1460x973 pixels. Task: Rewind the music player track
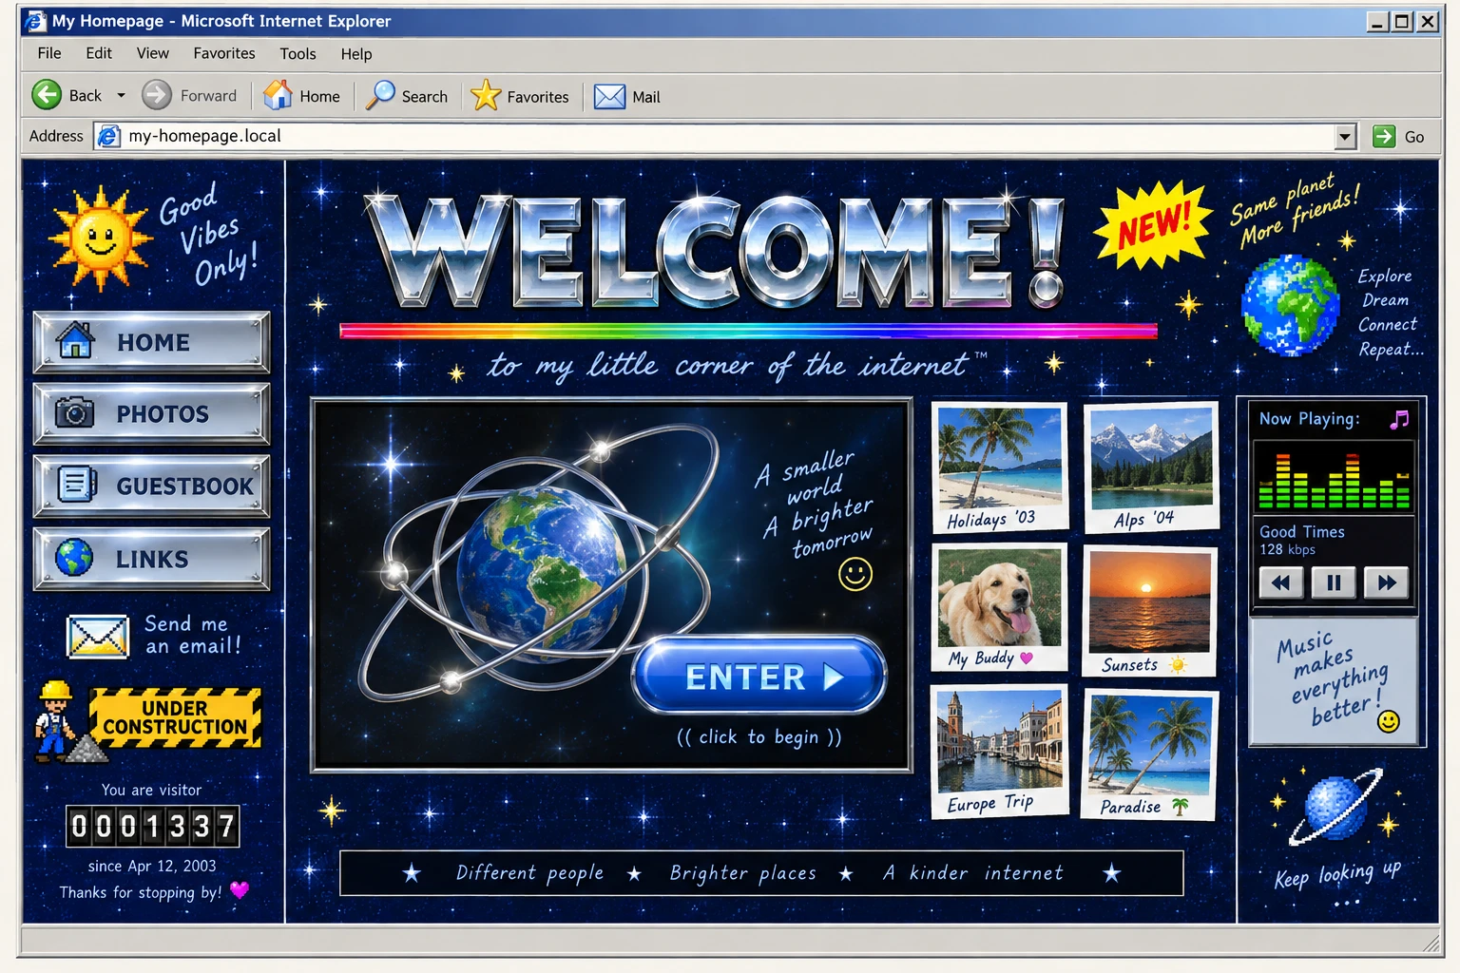point(1280,582)
